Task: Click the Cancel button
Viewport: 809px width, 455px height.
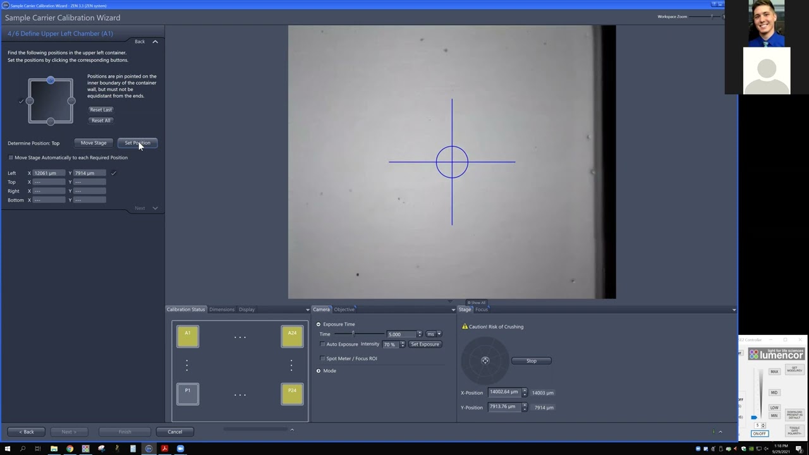Action: pyautogui.click(x=175, y=432)
